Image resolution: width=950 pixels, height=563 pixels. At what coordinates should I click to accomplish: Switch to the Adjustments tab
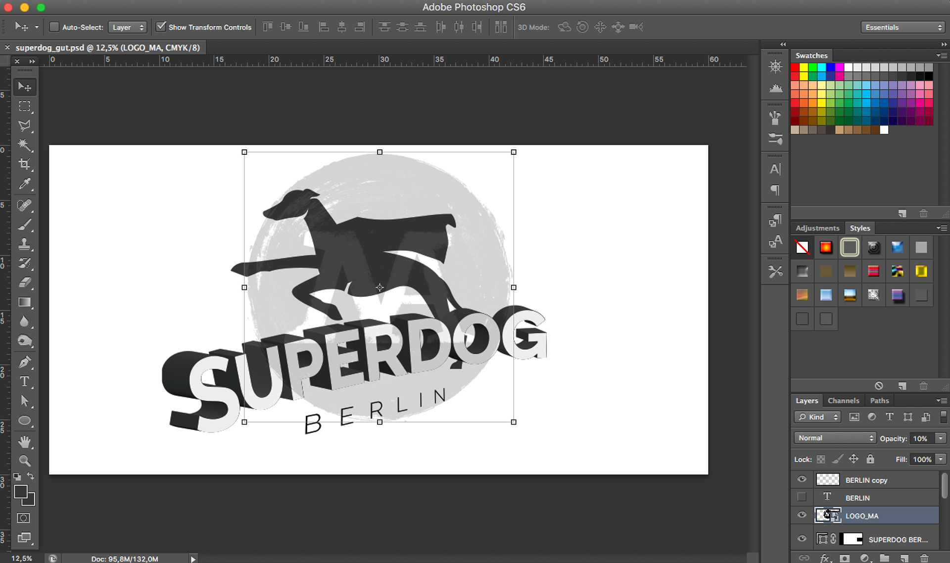click(817, 228)
